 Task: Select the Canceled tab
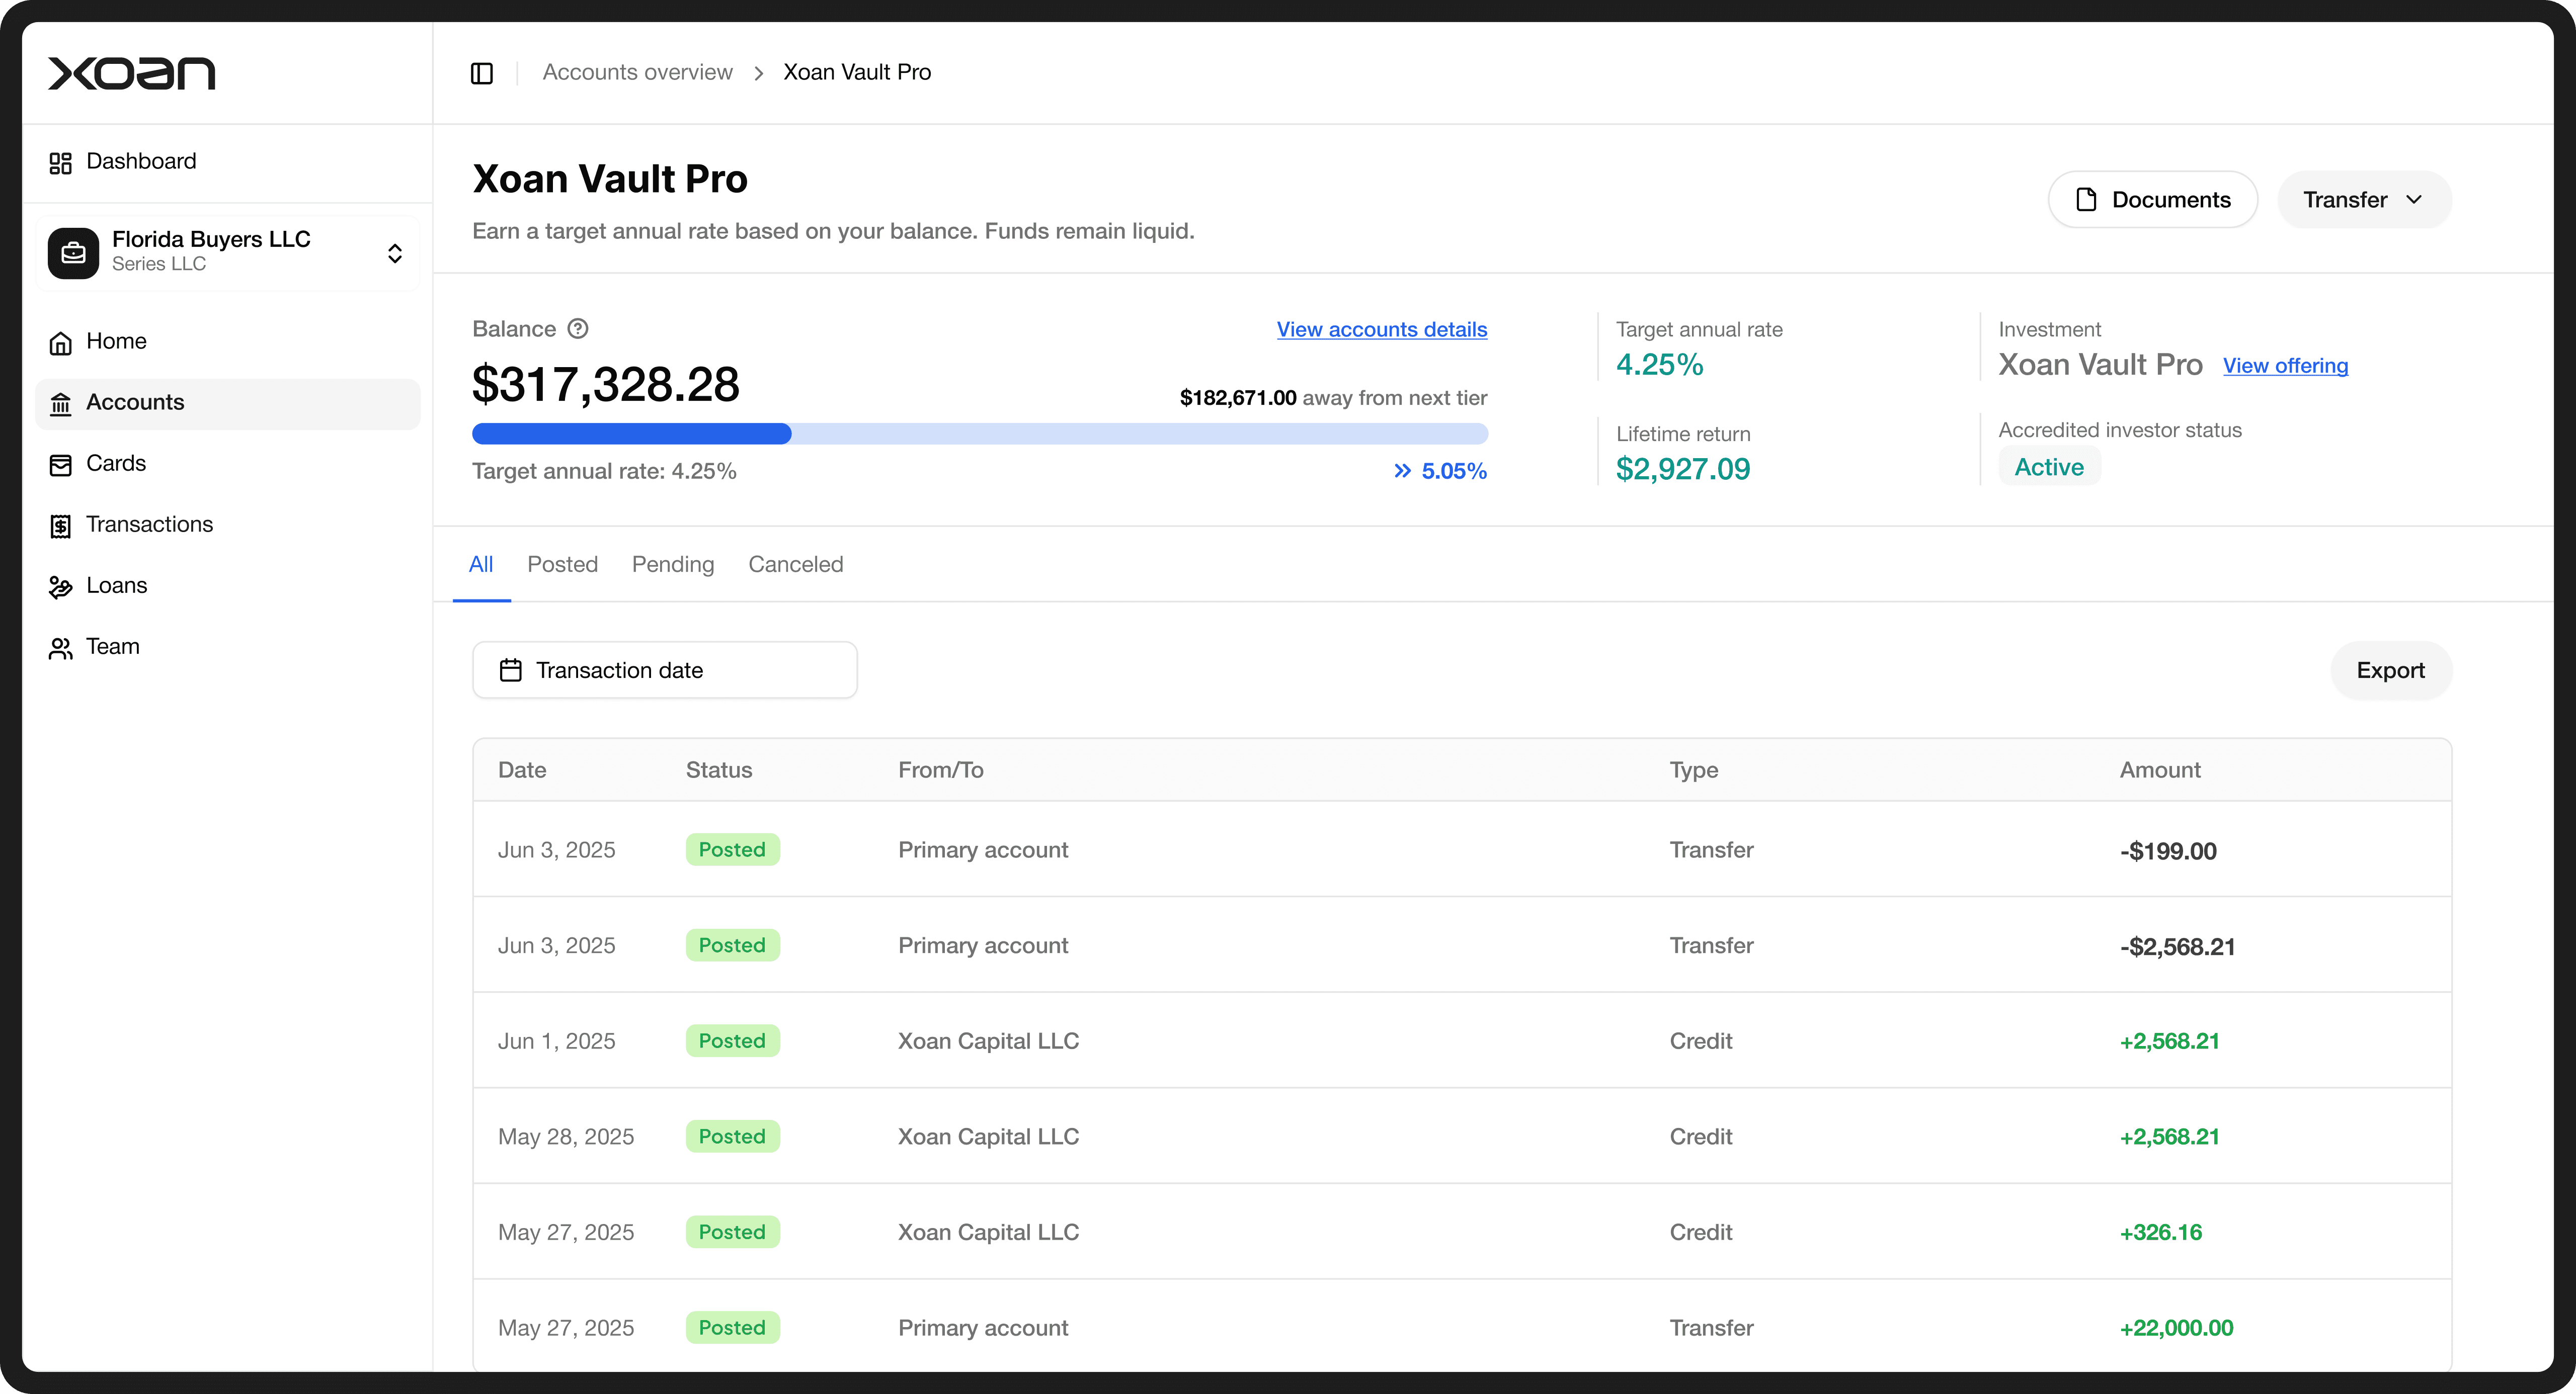click(795, 565)
